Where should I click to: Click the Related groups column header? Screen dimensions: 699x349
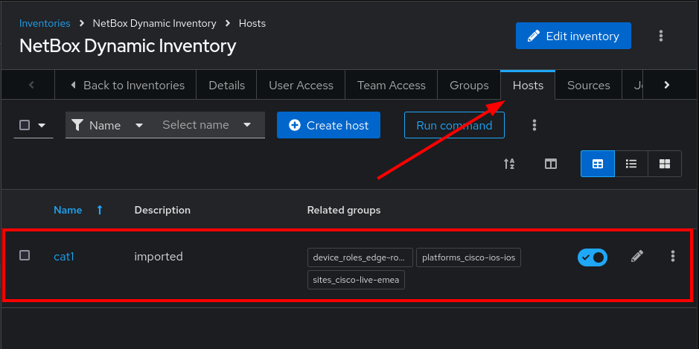[344, 210]
